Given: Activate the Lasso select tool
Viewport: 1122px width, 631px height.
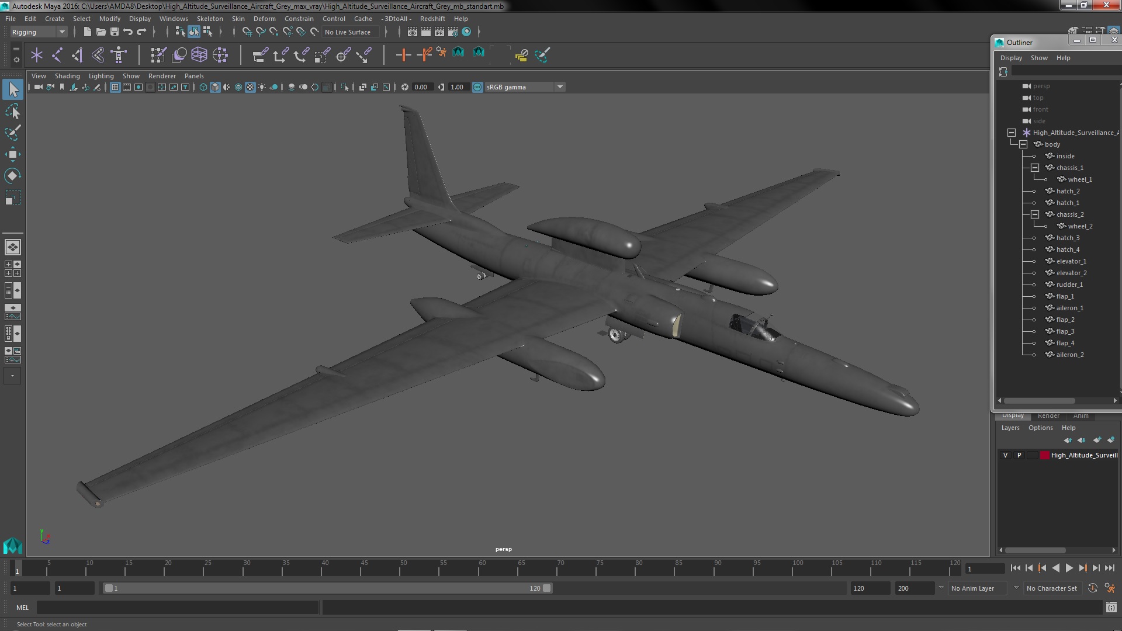Looking at the screenshot, I should click(13, 111).
